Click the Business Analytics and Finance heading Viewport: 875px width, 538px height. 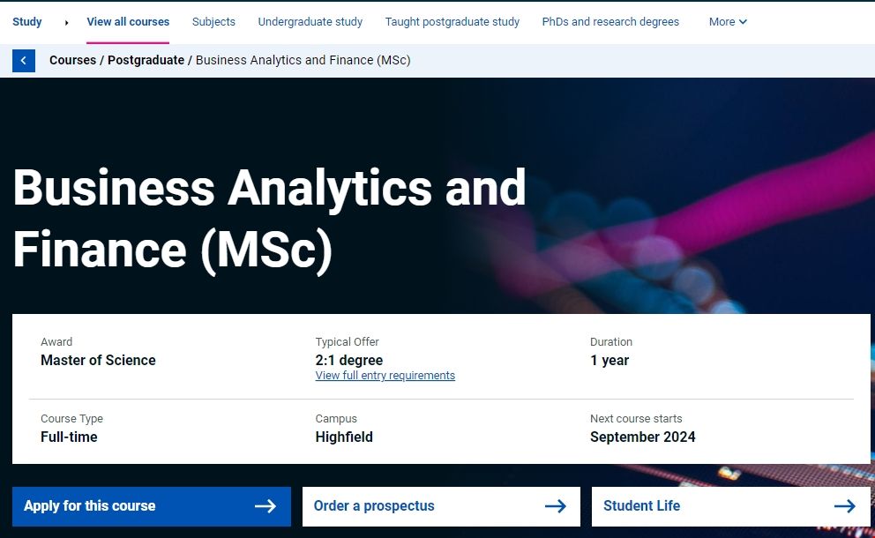pyautogui.click(x=269, y=218)
